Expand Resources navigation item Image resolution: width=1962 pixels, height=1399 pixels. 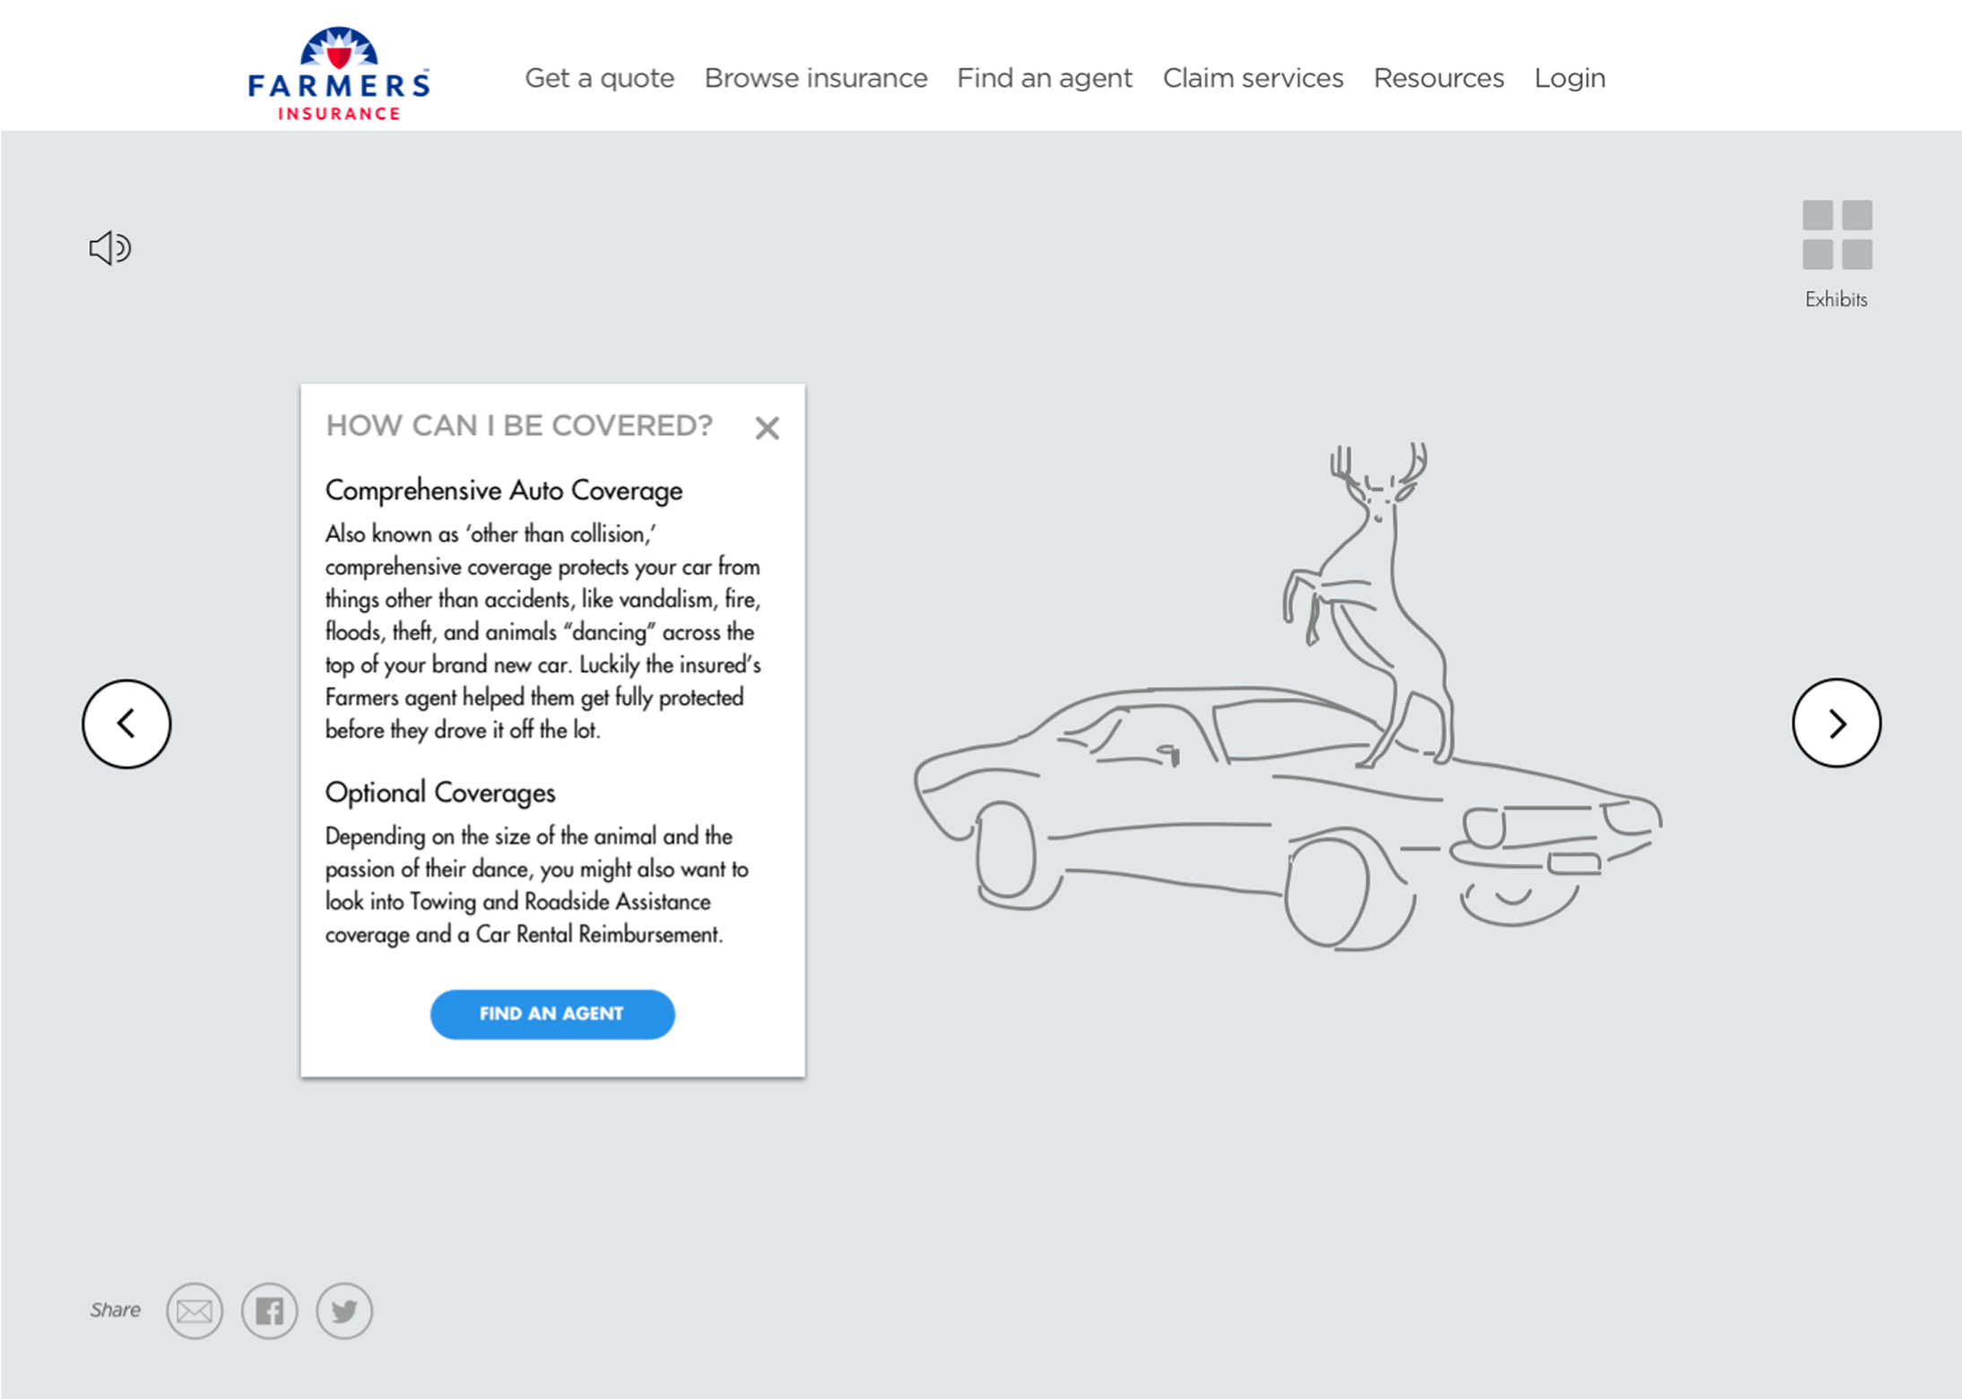point(1438,78)
